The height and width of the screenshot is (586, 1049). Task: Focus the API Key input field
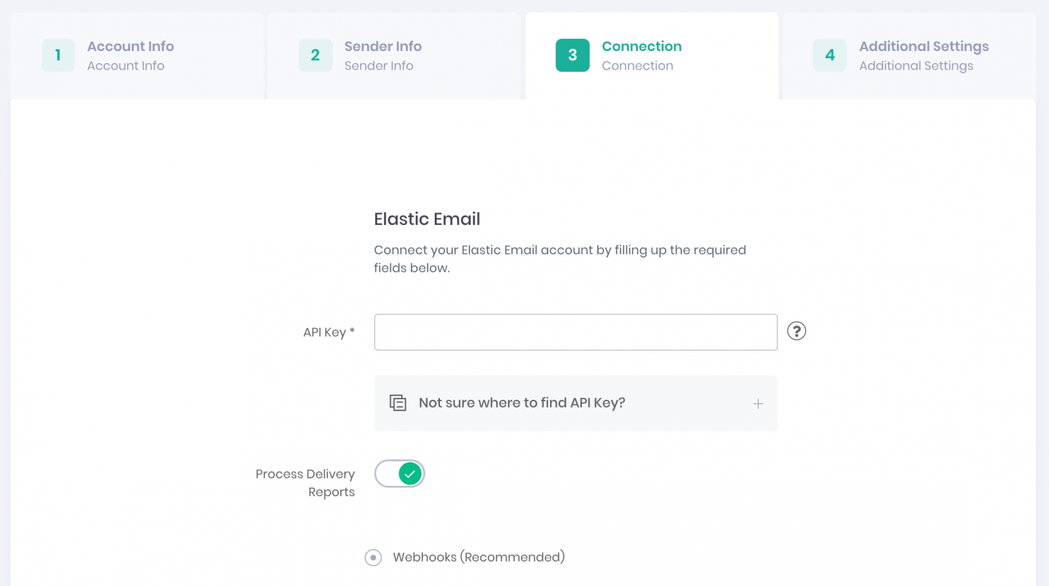click(575, 332)
